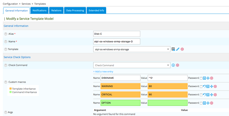Open the description icon on OPTION macro row
The height and width of the screenshot is (116, 229).
click(204, 103)
